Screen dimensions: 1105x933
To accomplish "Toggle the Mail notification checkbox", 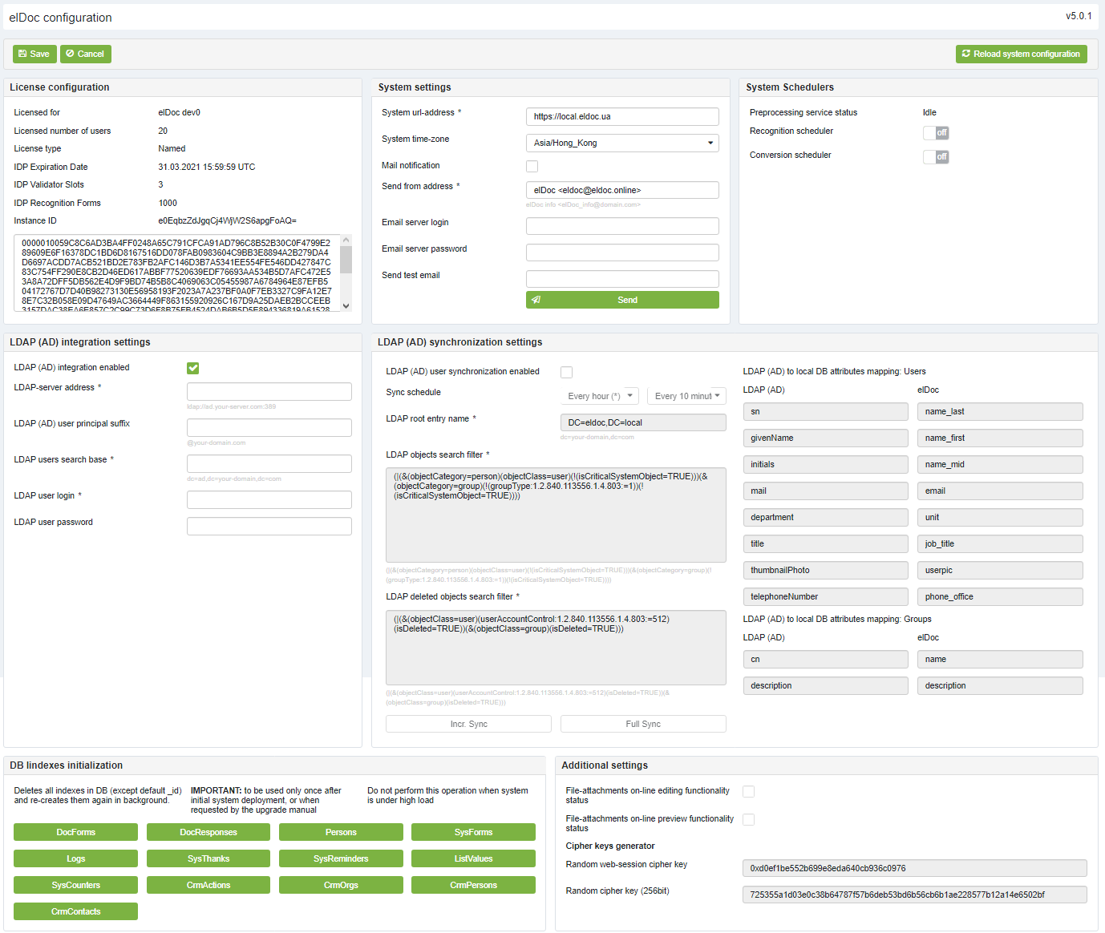I will (x=532, y=166).
